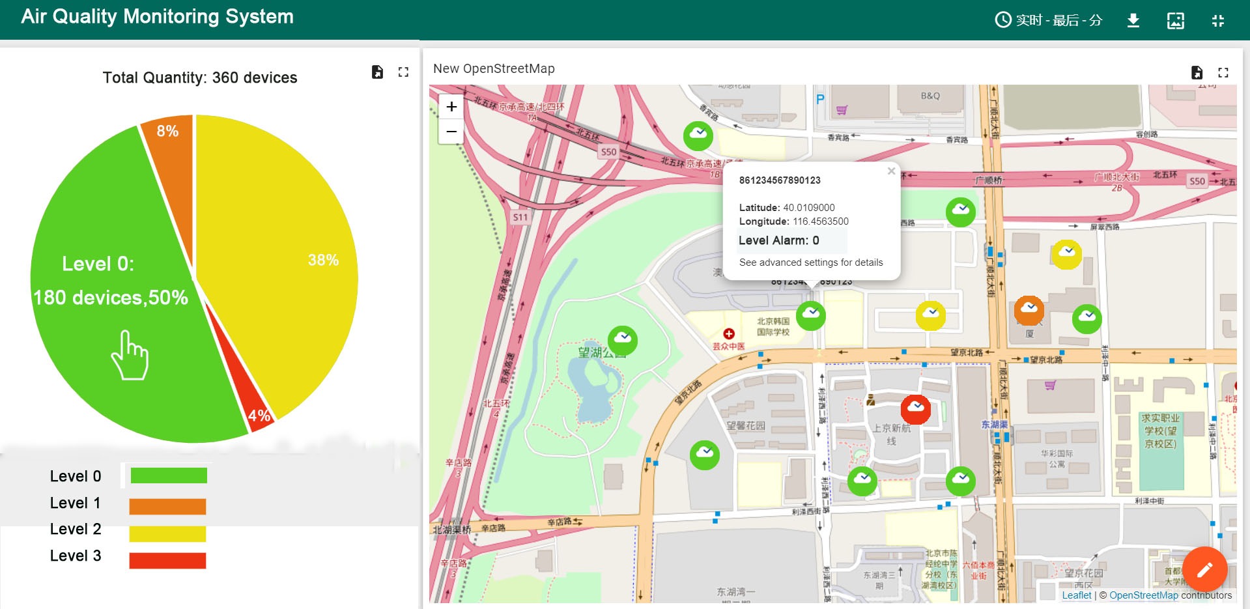This screenshot has height=609, width=1250.
Task: Export pie chart widget data icon
Action: coord(377,72)
